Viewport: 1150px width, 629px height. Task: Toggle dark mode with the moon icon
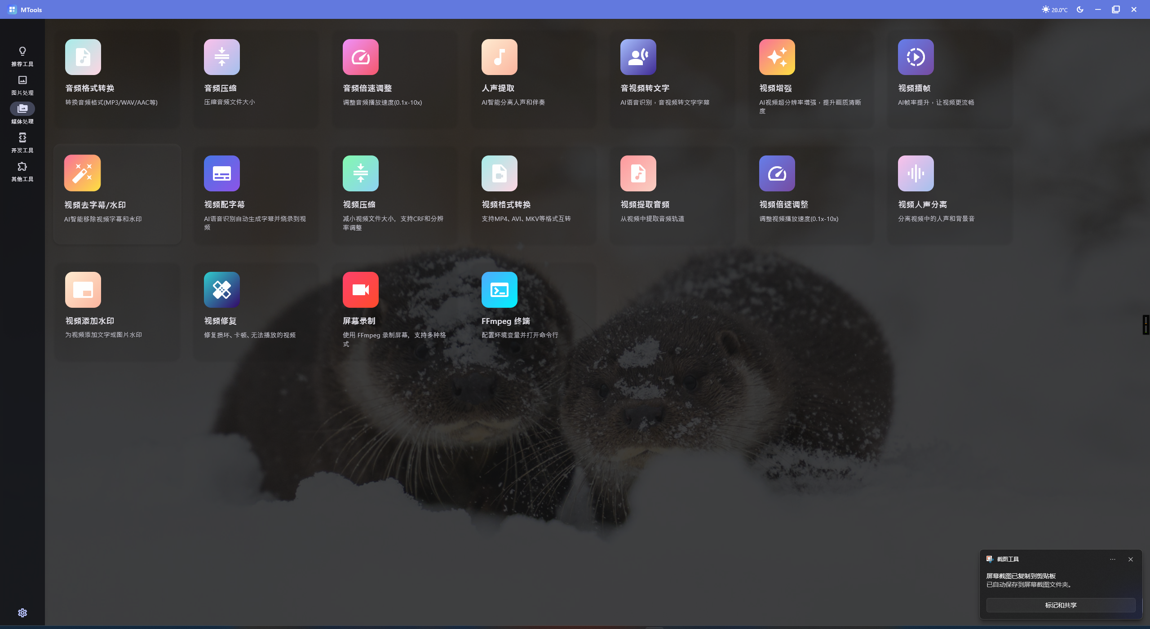pos(1079,9)
